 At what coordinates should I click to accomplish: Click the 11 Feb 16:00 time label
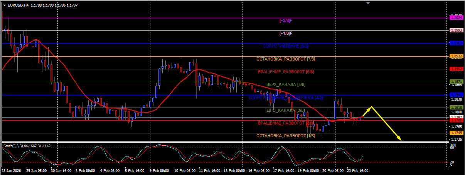[x=209, y=170]
